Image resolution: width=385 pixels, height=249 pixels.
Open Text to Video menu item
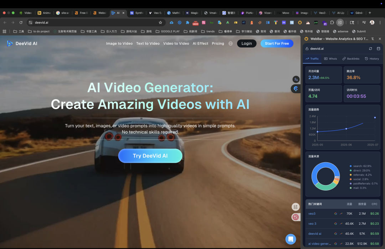(148, 44)
